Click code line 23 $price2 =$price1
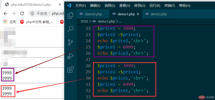The image size is (215, 100). (x=119, y=34)
